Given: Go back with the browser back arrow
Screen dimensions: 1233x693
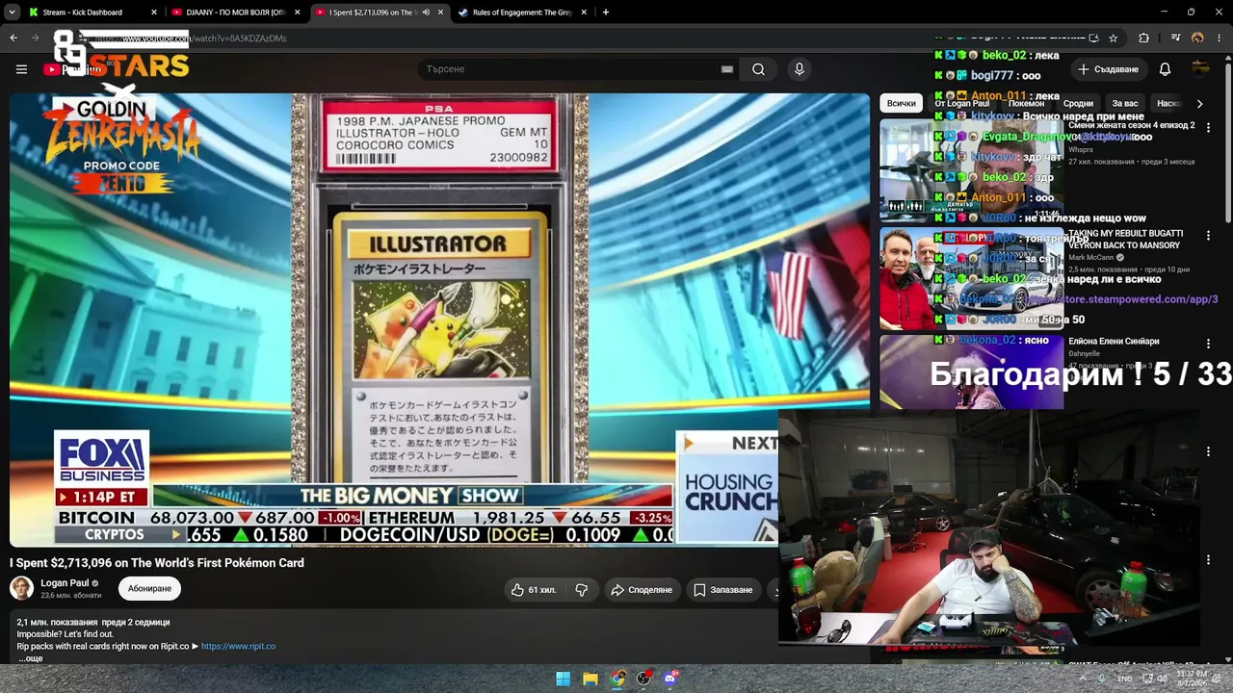Looking at the screenshot, I should coord(13,38).
